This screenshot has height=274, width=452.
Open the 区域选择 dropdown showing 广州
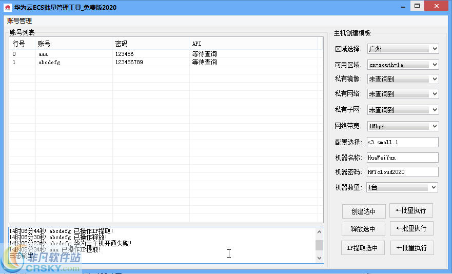pos(403,49)
